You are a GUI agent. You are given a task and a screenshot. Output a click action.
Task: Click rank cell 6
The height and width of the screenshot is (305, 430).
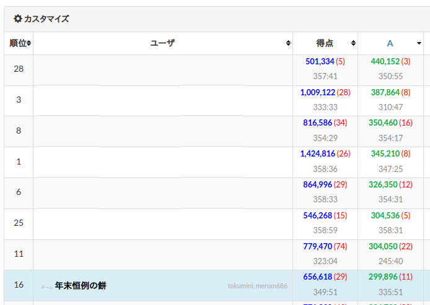tap(19, 192)
